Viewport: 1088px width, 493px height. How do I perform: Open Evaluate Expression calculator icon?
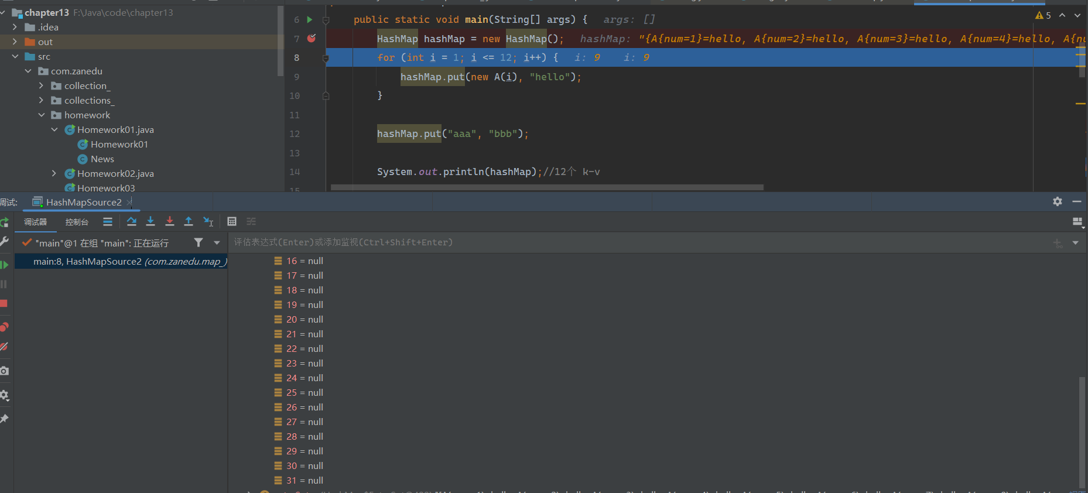tap(232, 221)
